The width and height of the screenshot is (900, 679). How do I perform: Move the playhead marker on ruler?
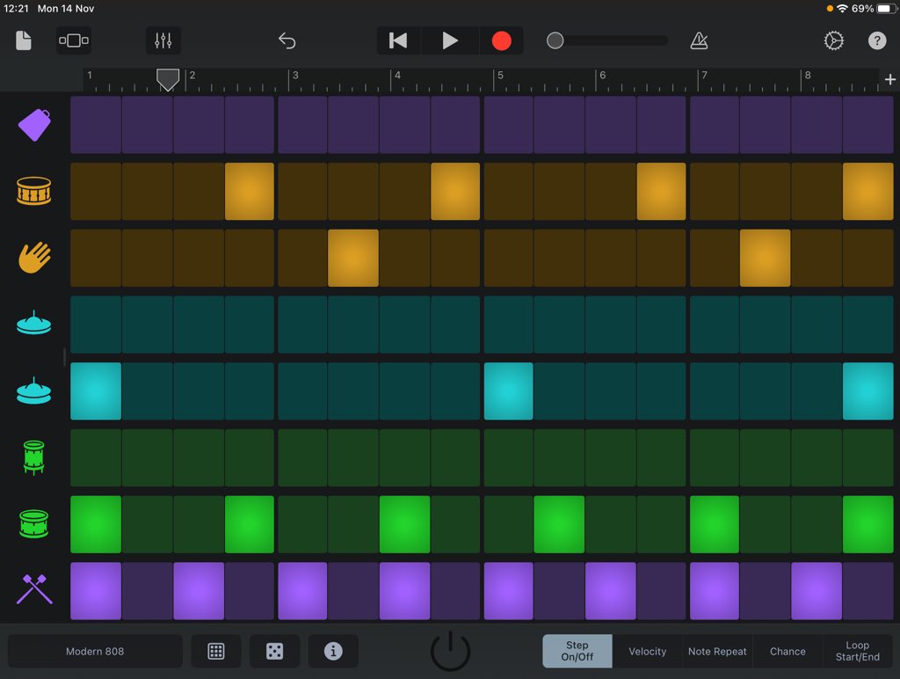tap(168, 79)
